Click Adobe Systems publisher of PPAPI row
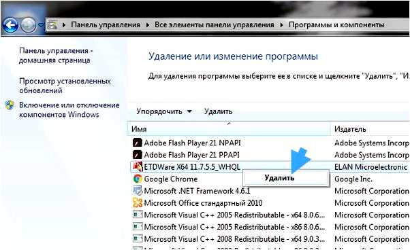 tap(372, 155)
